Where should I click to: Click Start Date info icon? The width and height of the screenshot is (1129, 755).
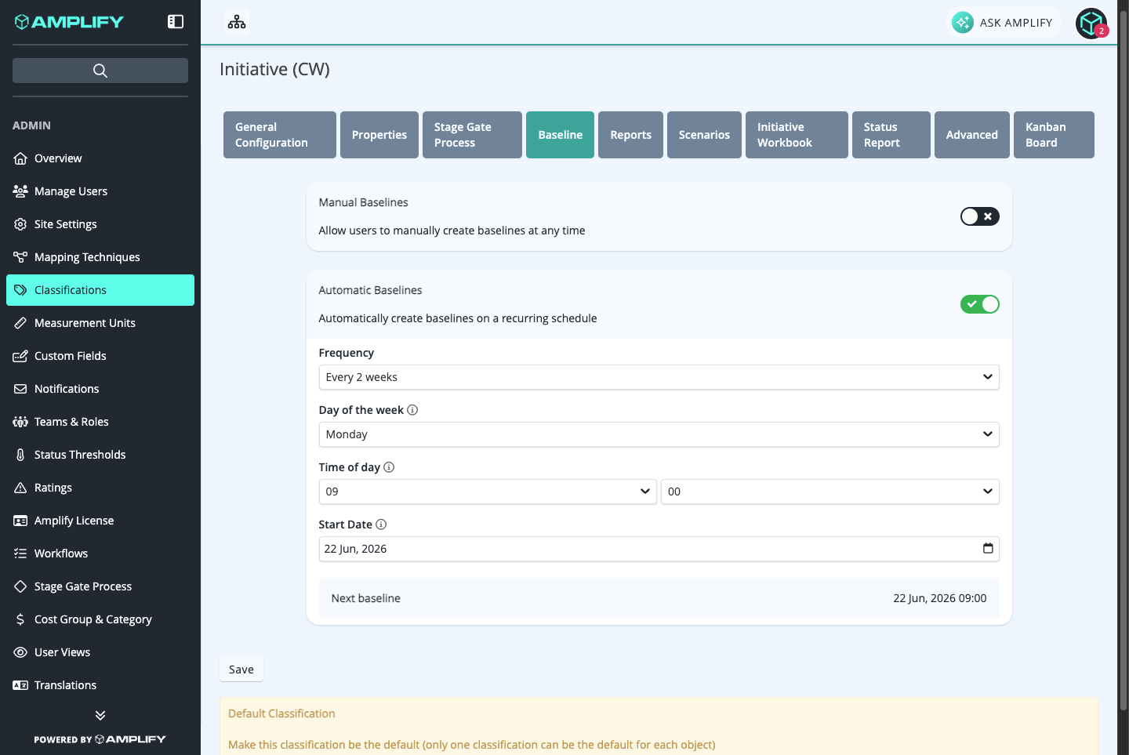point(381,525)
